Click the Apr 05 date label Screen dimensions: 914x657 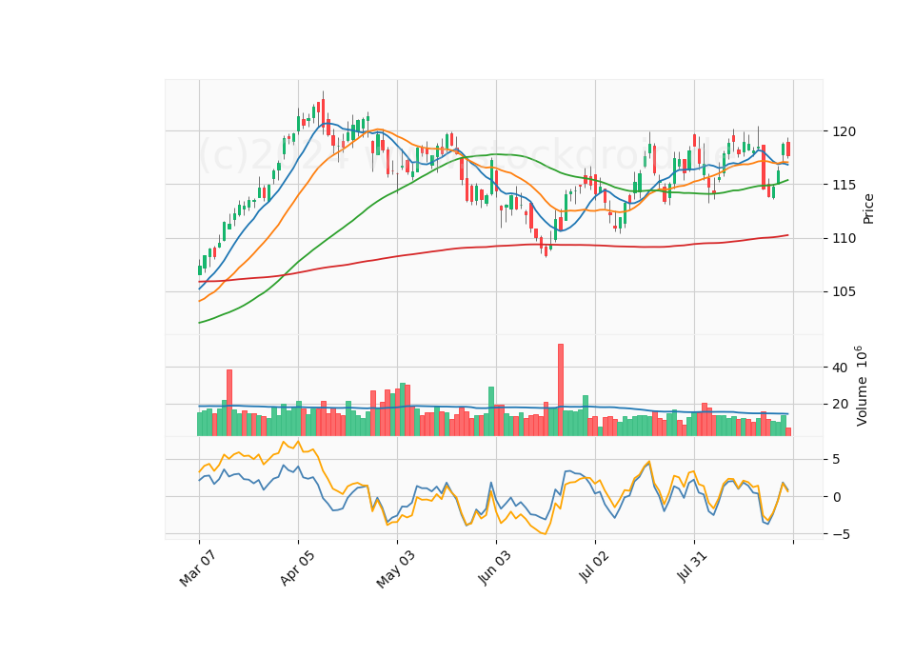[297, 567]
